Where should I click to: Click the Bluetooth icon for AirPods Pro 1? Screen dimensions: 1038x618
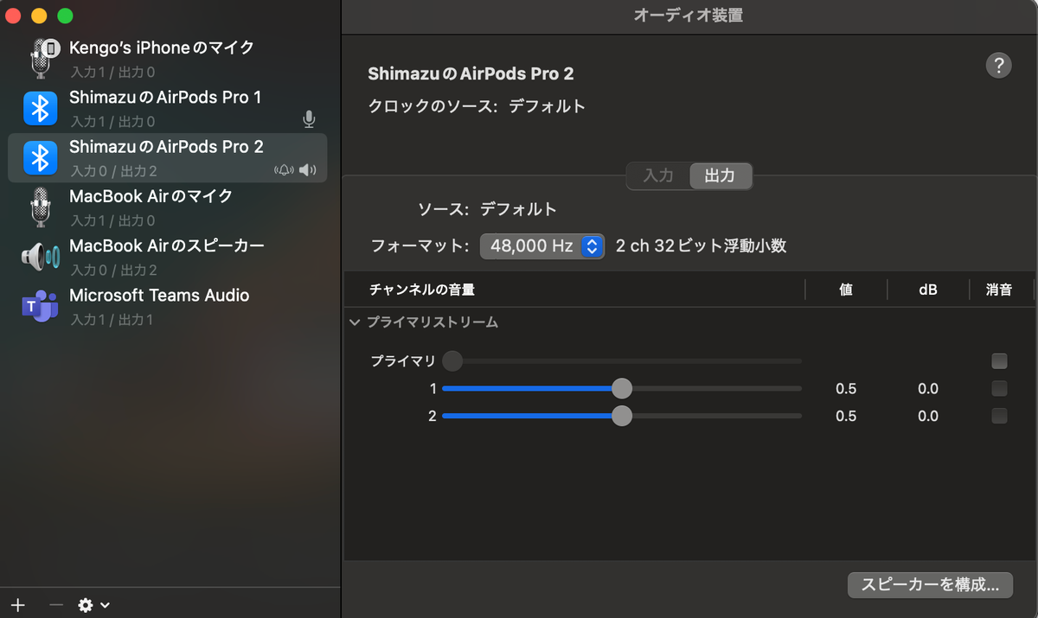[x=40, y=108]
